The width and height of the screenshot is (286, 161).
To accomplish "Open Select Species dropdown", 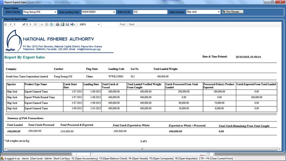I will click(x=219, y=12).
